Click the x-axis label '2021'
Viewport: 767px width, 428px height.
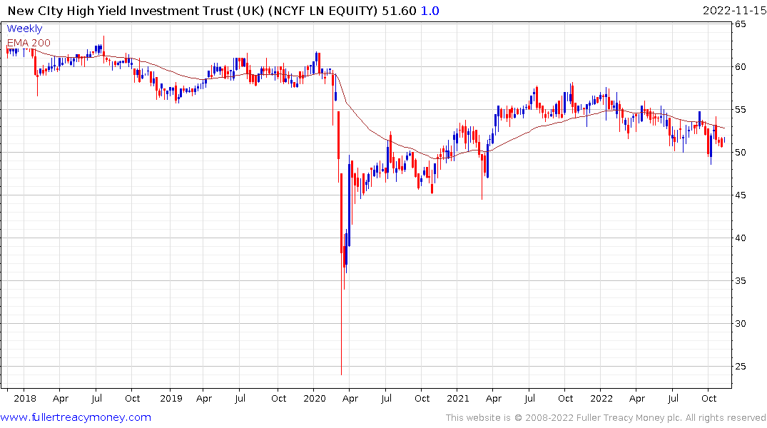click(458, 398)
